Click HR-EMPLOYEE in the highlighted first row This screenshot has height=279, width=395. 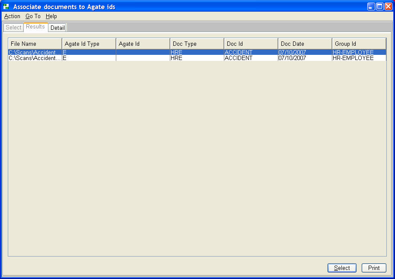coord(353,52)
